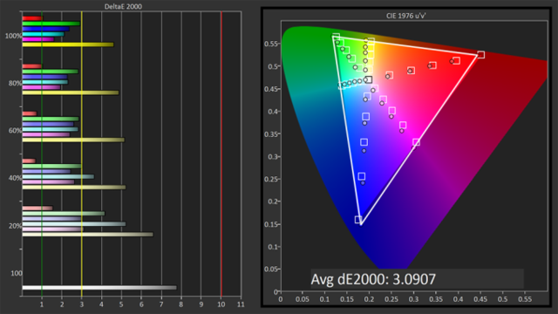Click the 60% yellow bar
The width and height of the screenshot is (558, 314).
coord(73,140)
